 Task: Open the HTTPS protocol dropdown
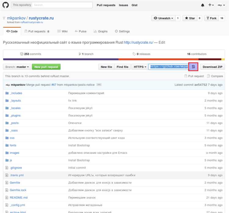pyautogui.click(x=140, y=67)
